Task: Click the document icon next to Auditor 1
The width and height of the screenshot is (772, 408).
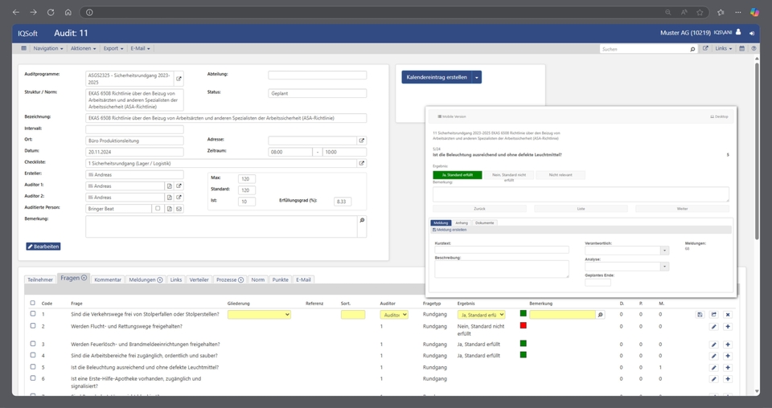Action: (169, 186)
